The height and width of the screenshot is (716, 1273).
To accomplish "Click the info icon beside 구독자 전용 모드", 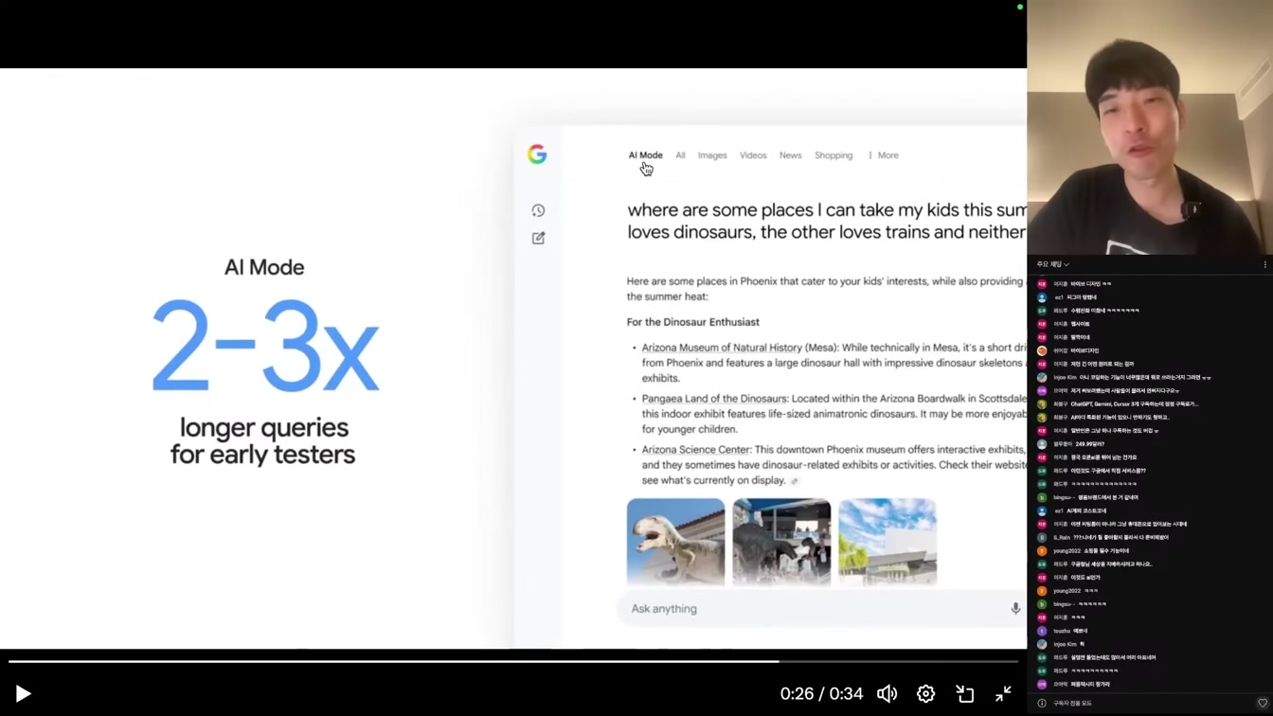I will (x=1042, y=703).
